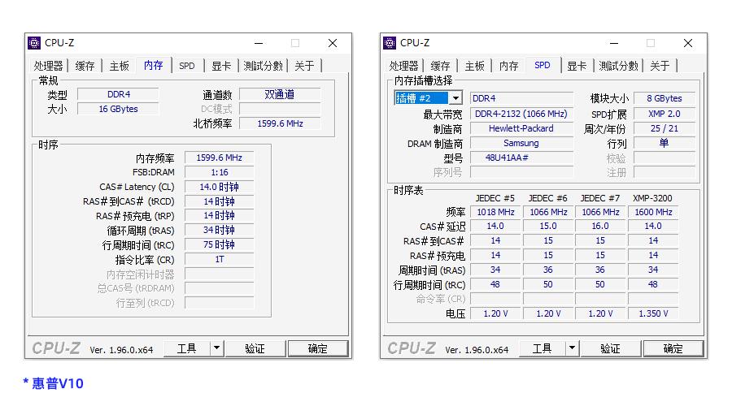
Task: Close the right CPU-Z window
Action: 687,43
